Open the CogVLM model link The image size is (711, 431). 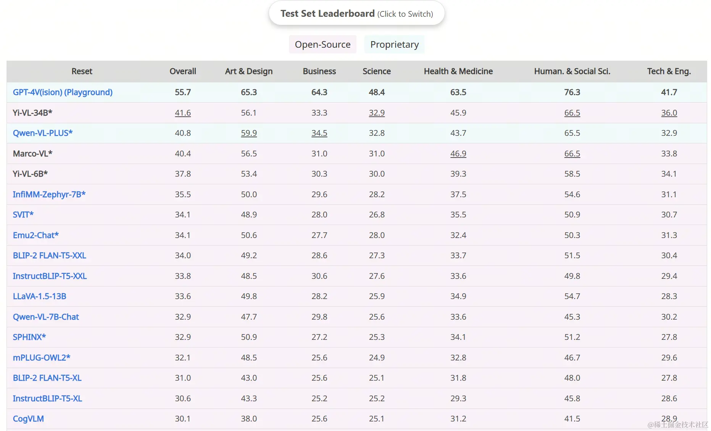28,419
